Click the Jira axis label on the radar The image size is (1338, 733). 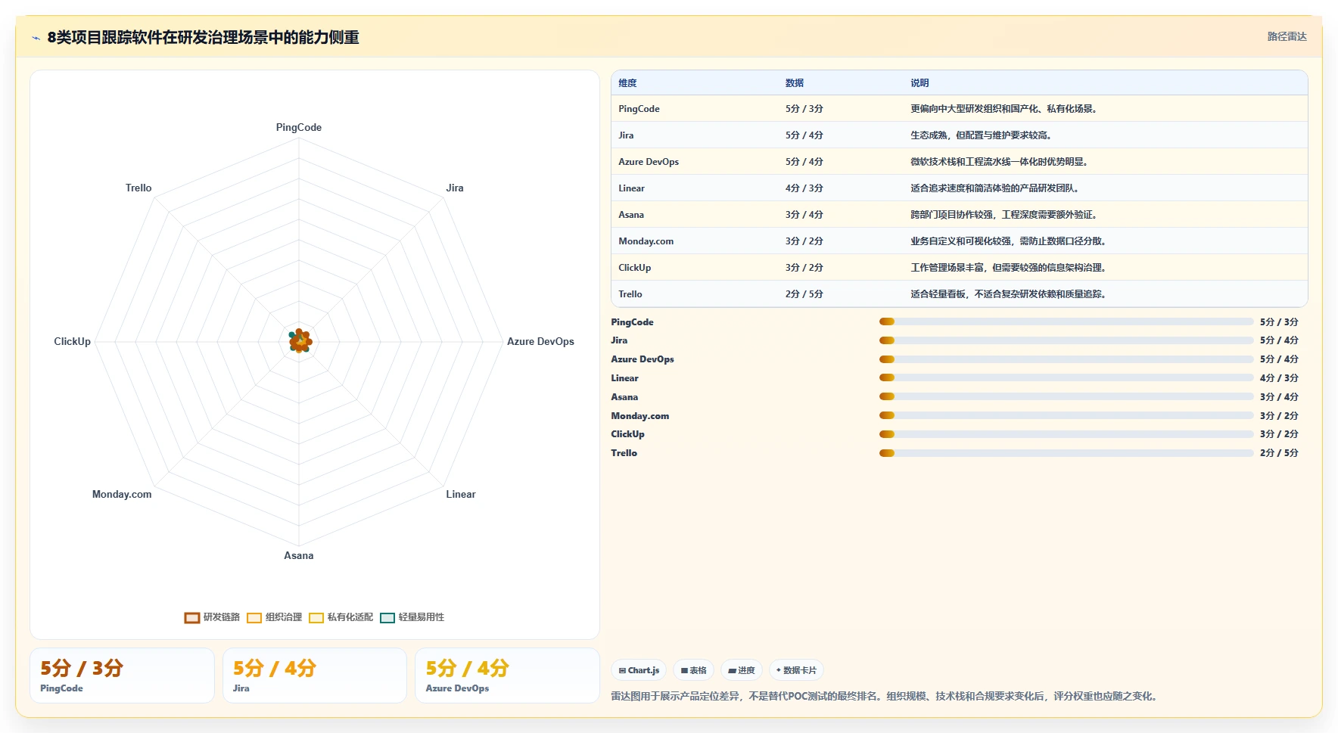(x=455, y=188)
